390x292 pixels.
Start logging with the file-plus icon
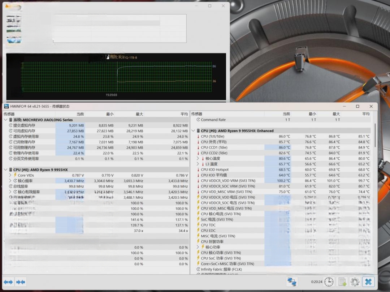[342, 282]
